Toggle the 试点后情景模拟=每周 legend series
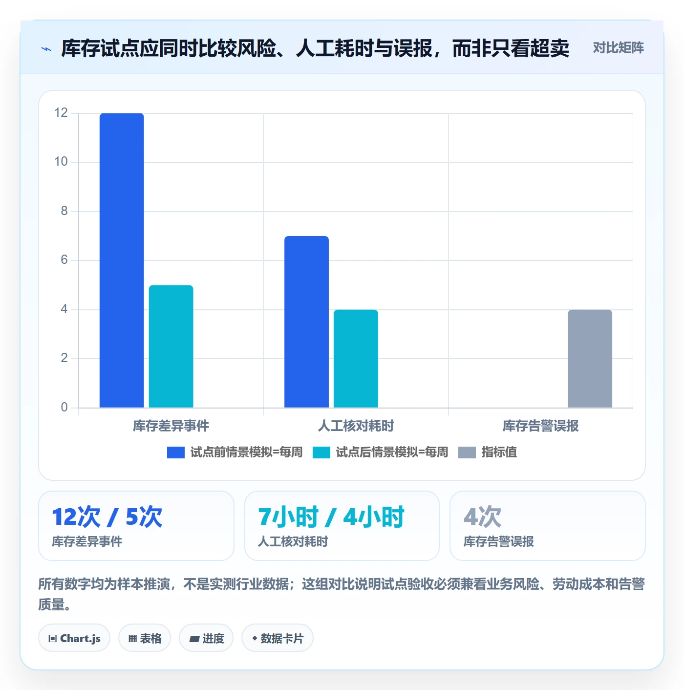This screenshot has height=690, width=684. [381, 452]
